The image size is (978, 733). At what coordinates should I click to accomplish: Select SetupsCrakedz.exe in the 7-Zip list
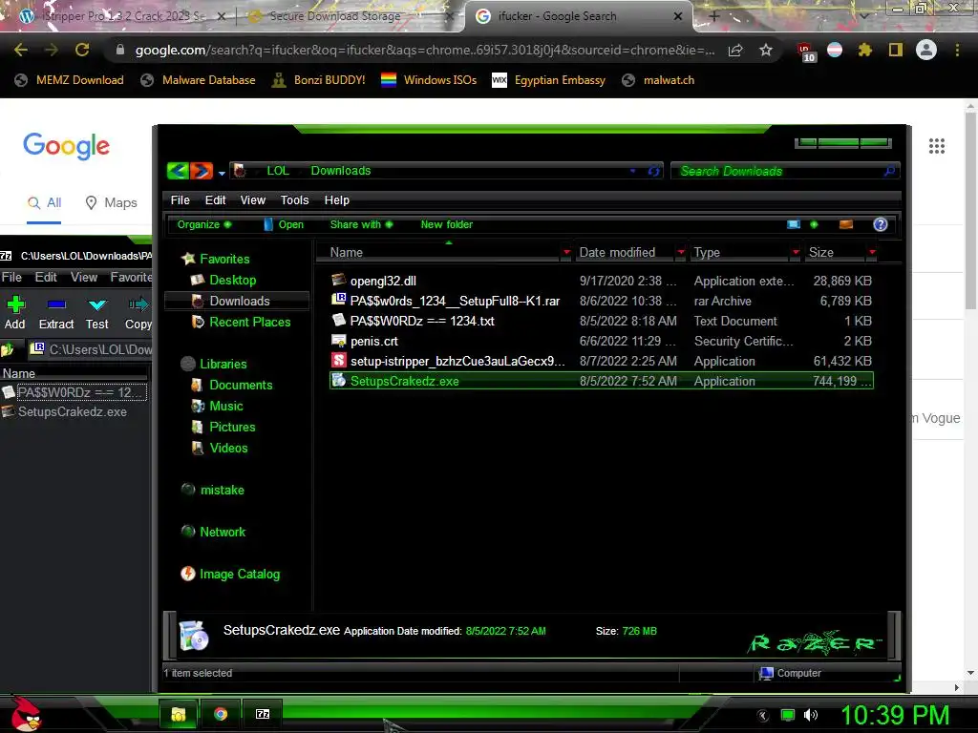pyautogui.click(x=73, y=412)
